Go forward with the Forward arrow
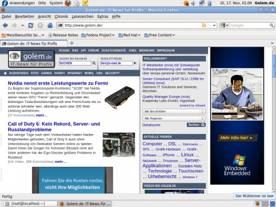This screenshot has width=276, height=207. click(14, 25)
